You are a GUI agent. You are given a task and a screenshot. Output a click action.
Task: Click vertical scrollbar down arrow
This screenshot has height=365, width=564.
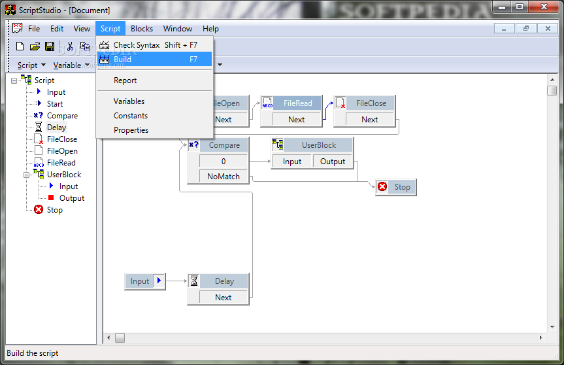pyautogui.click(x=552, y=327)
